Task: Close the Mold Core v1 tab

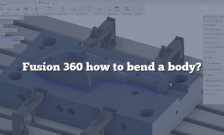Action: pyautogui.click(x=35, y=3)
